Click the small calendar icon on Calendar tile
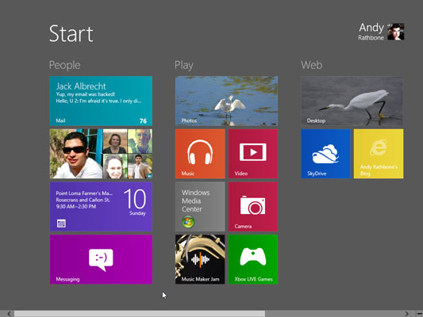The width and height of the screenshot is (423, 317). (61, 223)
